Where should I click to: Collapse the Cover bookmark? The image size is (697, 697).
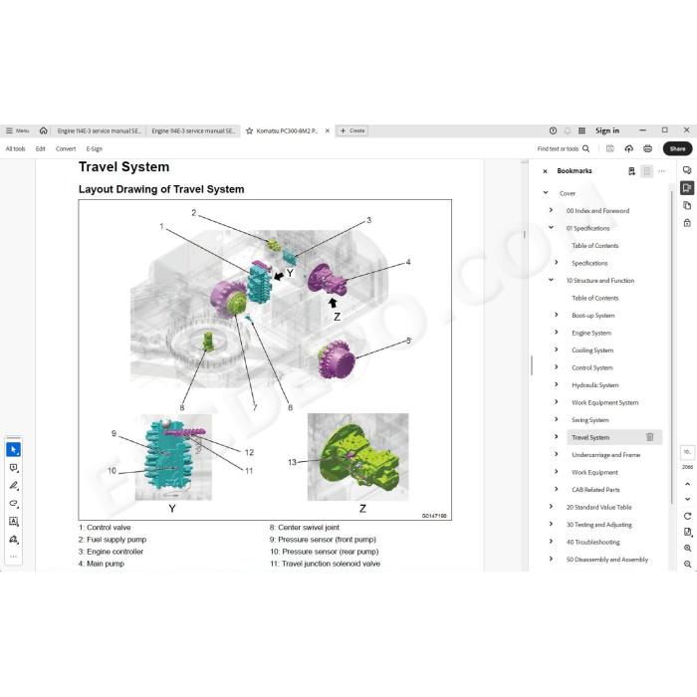(x=546, y=193)
